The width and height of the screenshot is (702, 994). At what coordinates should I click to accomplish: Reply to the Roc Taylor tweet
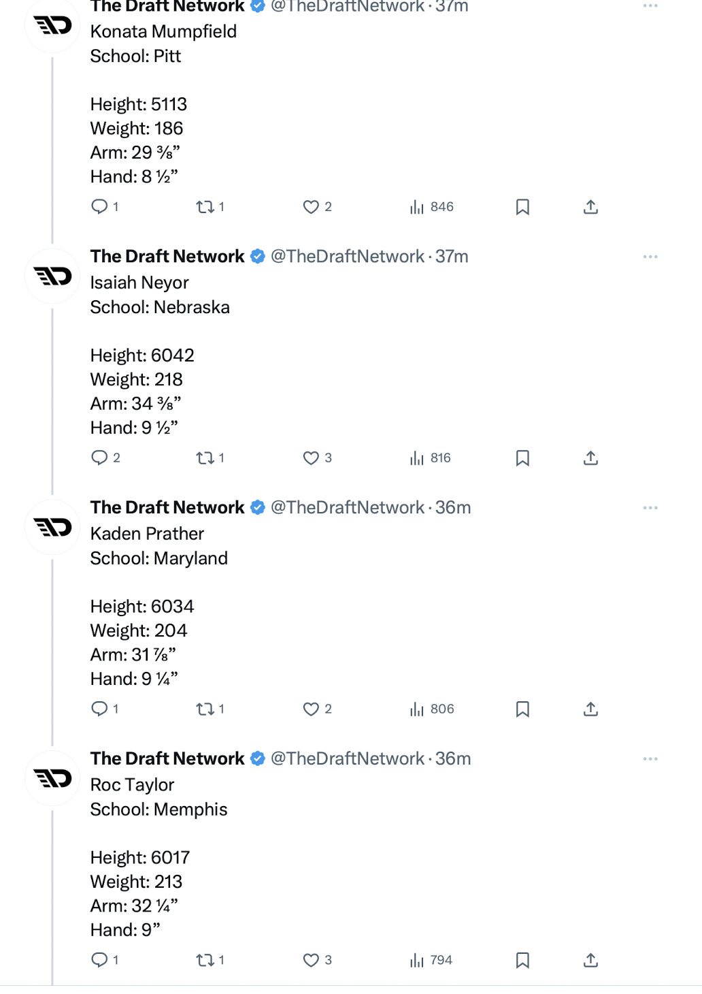click(100, 961)
